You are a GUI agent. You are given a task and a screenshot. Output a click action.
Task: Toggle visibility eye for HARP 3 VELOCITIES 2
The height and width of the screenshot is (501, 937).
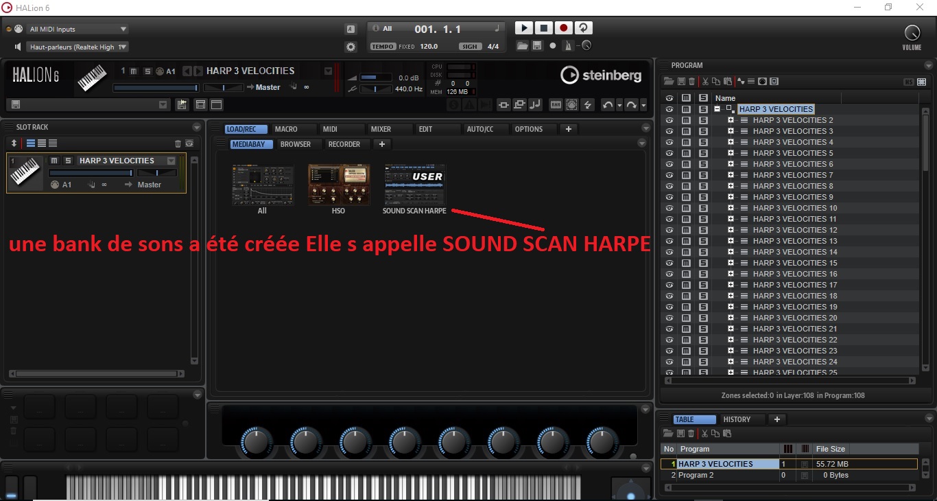(x=670, y=119)
